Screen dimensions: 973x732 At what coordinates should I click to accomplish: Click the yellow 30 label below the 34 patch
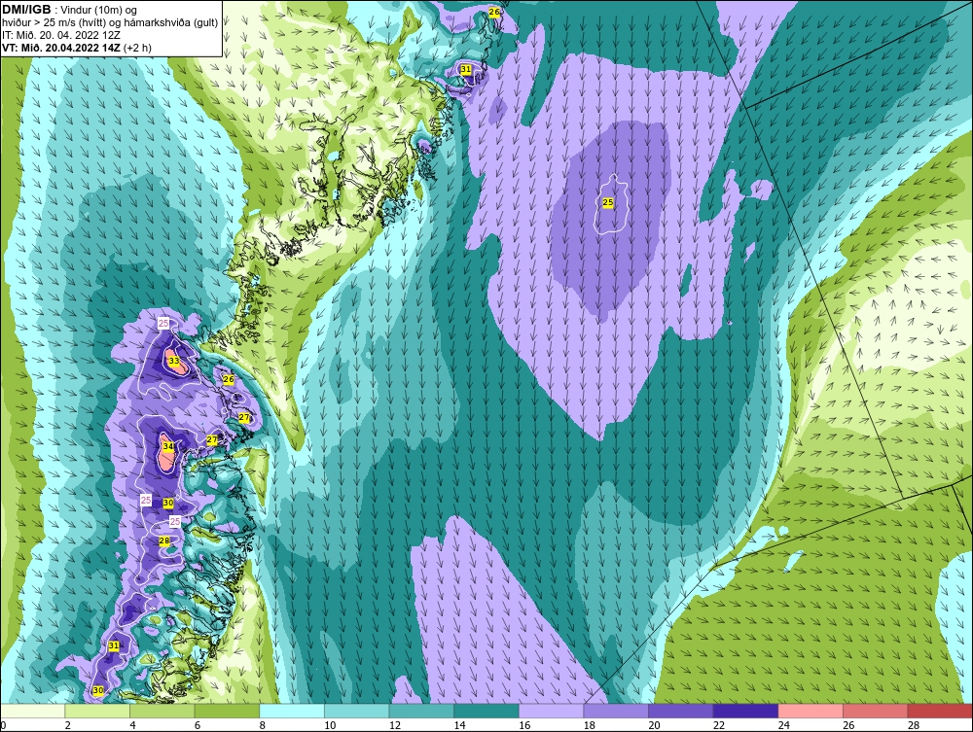click(167, 504)
